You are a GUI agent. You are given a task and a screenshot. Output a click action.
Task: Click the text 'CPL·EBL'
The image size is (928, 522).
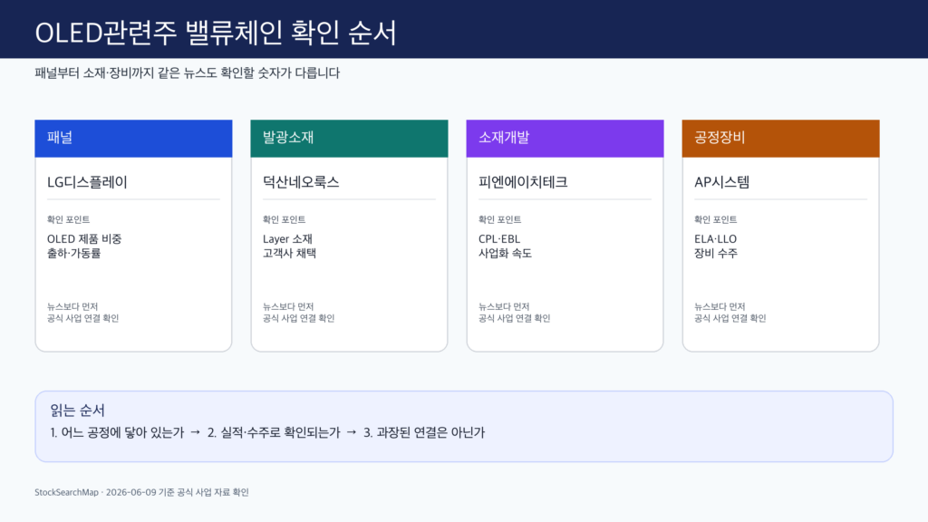(x=499, y=239)
